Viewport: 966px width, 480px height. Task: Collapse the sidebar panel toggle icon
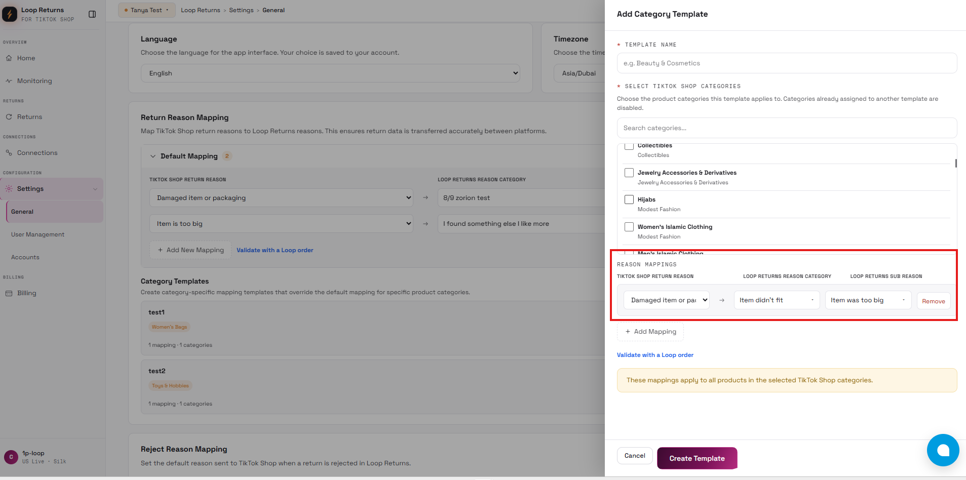(92, 14)
